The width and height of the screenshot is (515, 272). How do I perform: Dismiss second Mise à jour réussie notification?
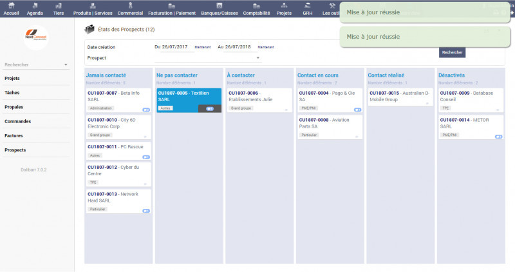tap(424, 37)
